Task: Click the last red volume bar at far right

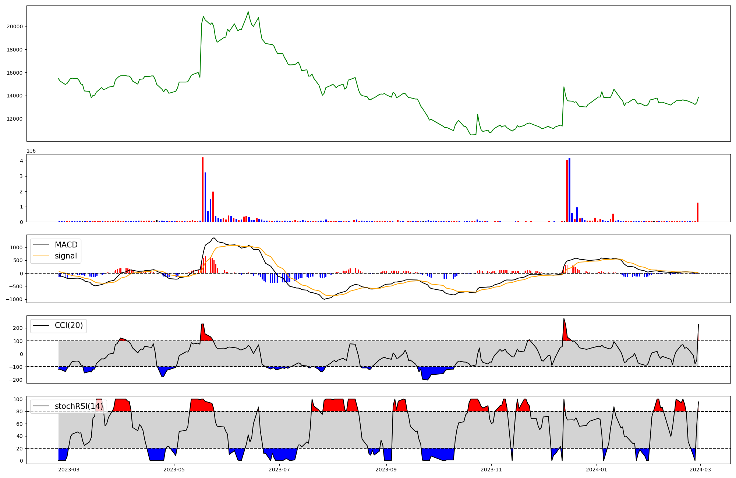Action: tap(697, 212)
